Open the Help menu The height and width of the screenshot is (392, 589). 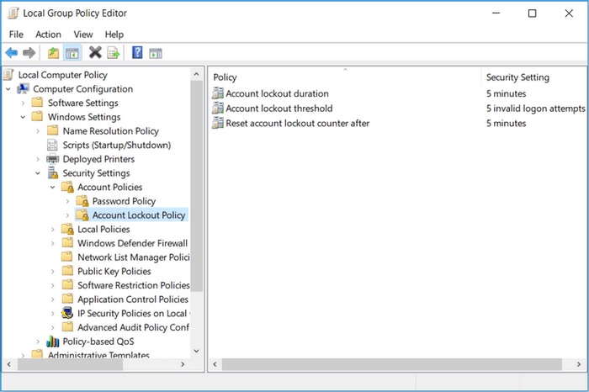point(114,34)
